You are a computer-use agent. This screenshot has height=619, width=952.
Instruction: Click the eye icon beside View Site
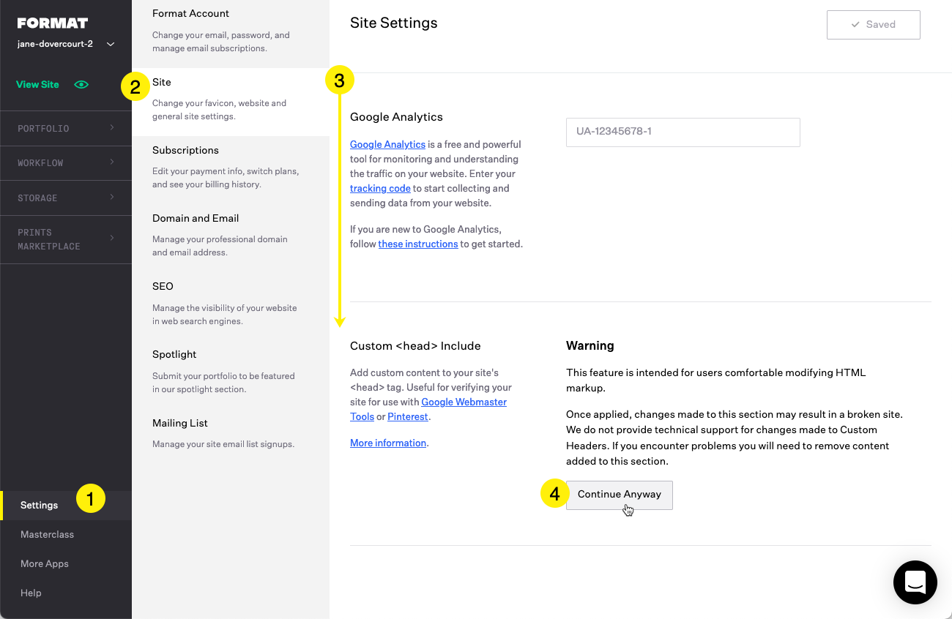[81, 84]
